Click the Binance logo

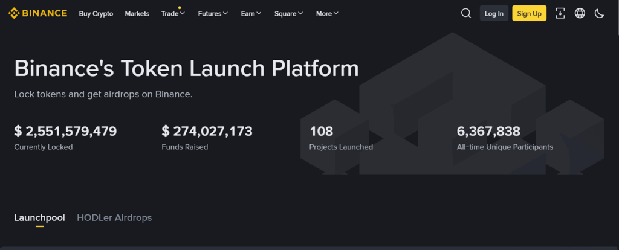(37, 13)
